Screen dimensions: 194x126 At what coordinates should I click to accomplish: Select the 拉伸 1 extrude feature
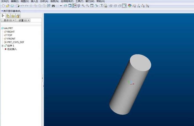(x=9, y=46)
